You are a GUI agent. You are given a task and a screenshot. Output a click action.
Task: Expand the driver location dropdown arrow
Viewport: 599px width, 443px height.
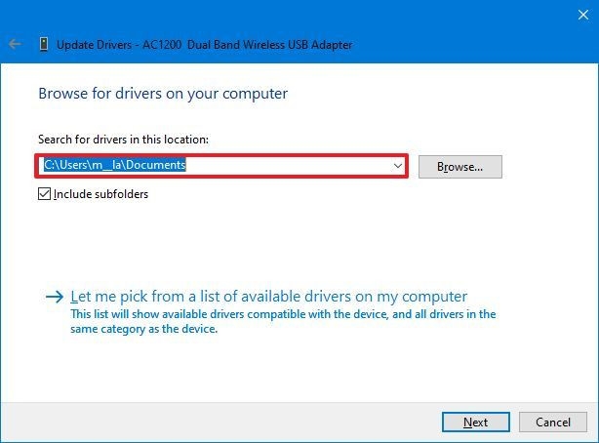click(398, 166)
